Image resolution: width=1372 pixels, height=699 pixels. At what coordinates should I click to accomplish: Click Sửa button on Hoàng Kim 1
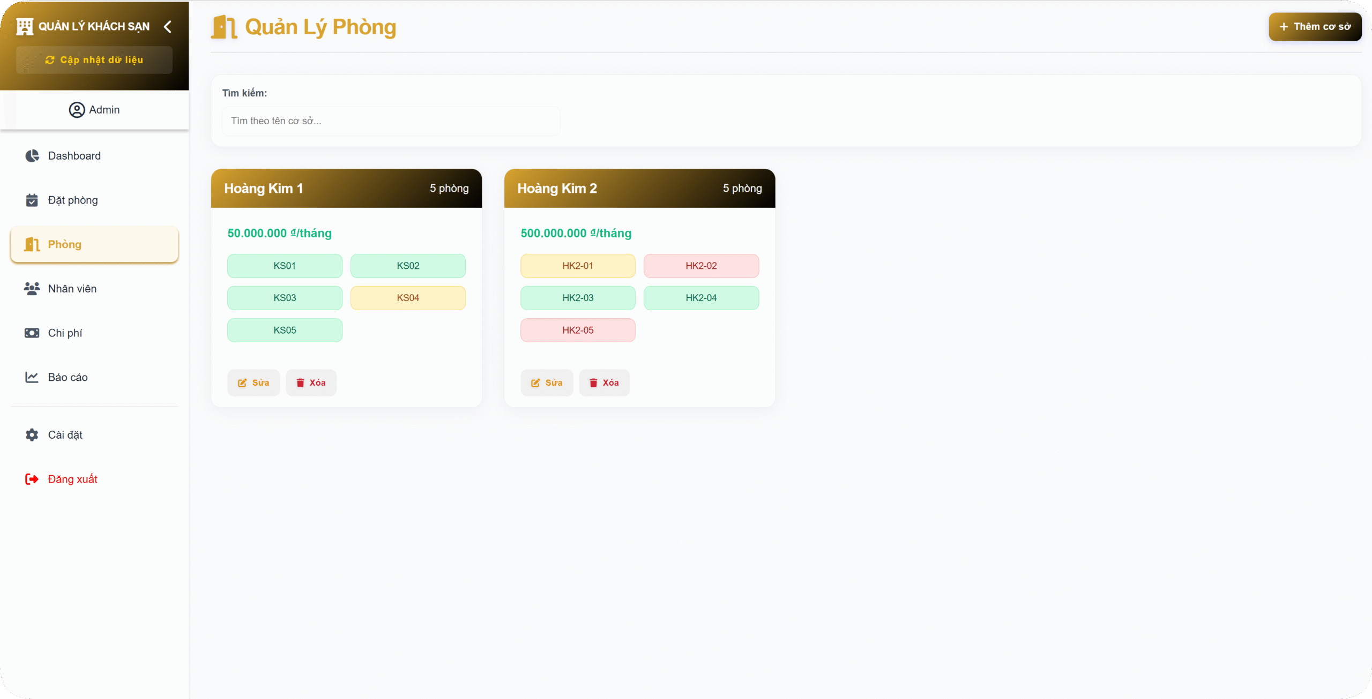[x=253, y=383]
